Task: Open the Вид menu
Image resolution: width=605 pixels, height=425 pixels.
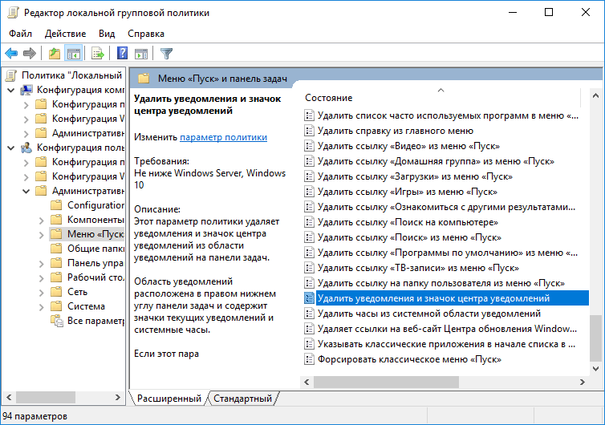Action: (x=107, y=34)
